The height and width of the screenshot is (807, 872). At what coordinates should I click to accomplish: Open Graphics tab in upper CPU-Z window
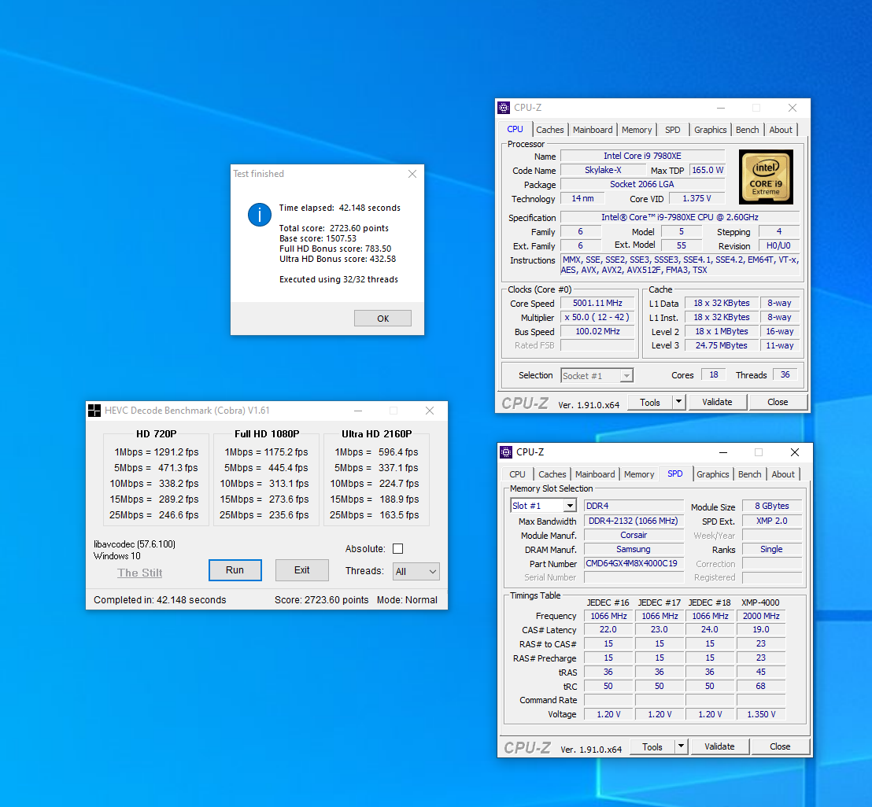pyautogui.click(x=710, y=130)
